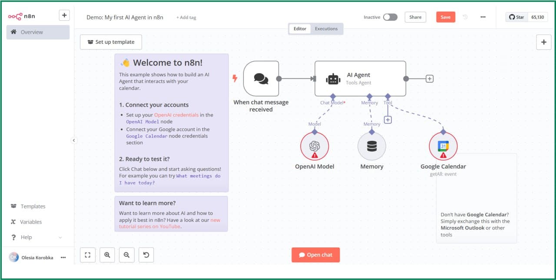Image resolution: width=556 pixels, height=280 pixels.
Task: Click Add tag
Action: (186, 17)
